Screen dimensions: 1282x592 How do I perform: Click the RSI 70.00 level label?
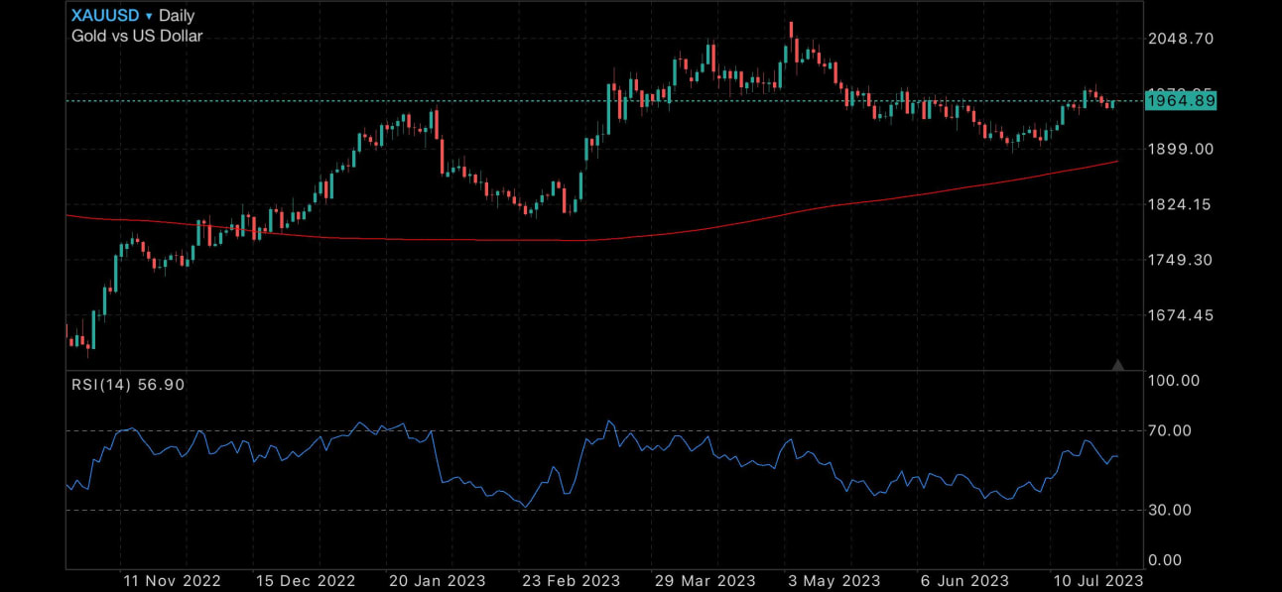point(1169,430)
